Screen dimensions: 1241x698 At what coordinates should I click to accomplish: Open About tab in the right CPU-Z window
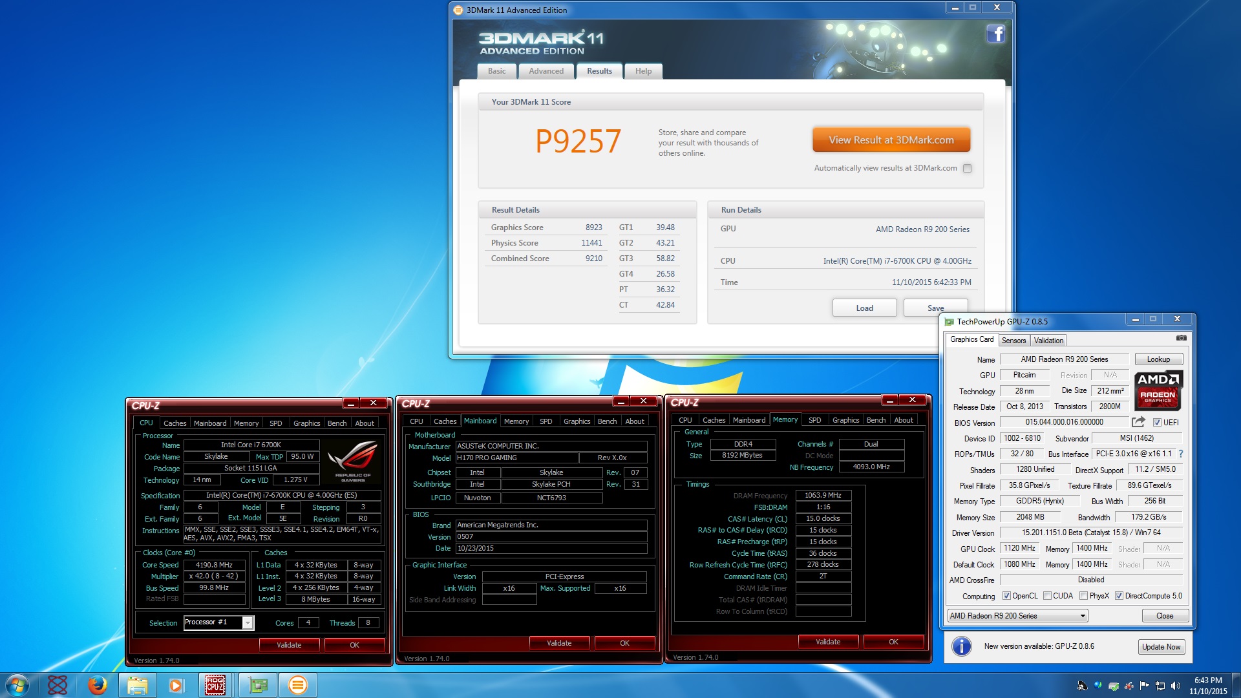903,420
